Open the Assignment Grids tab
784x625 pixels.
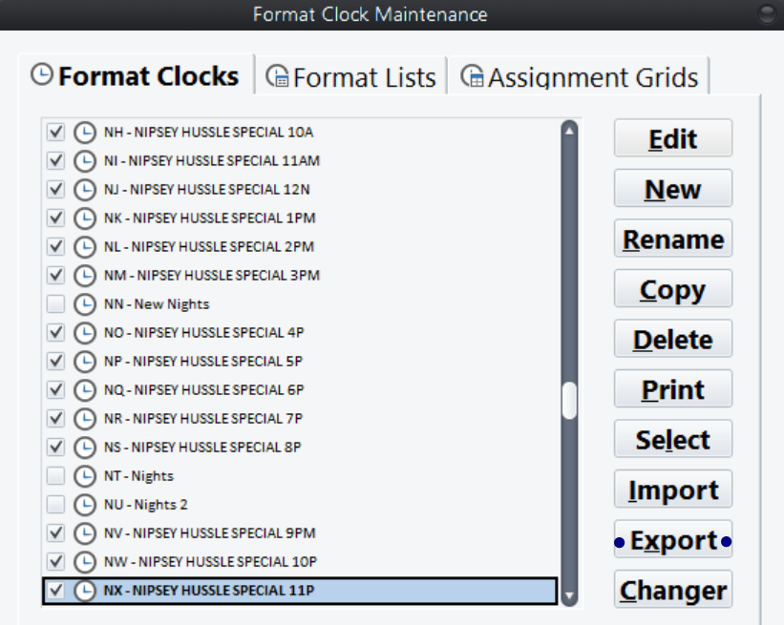(579, 76)
